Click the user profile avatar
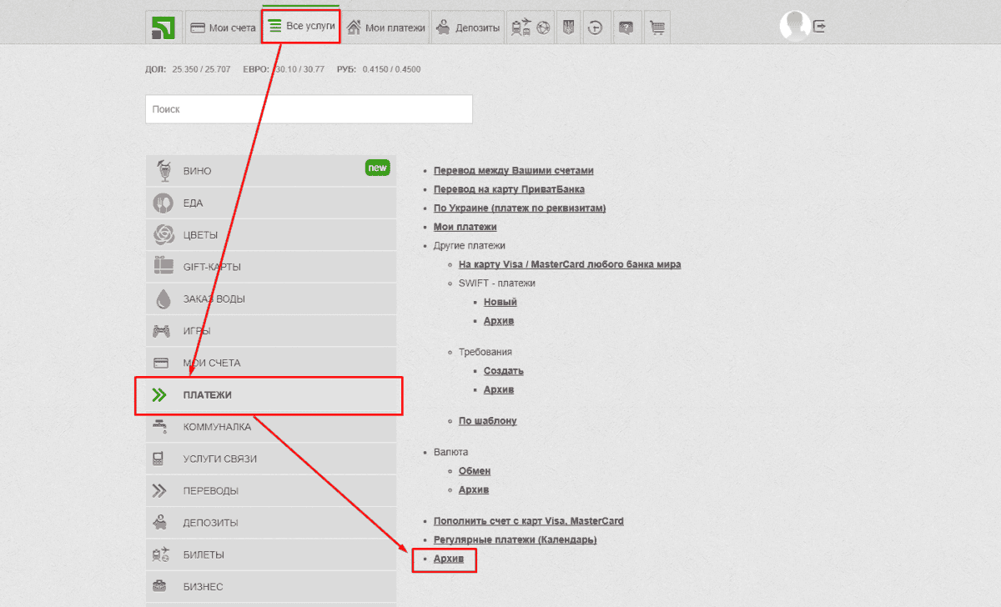Viewport: 1001px width, 607px height. (794, 26)
